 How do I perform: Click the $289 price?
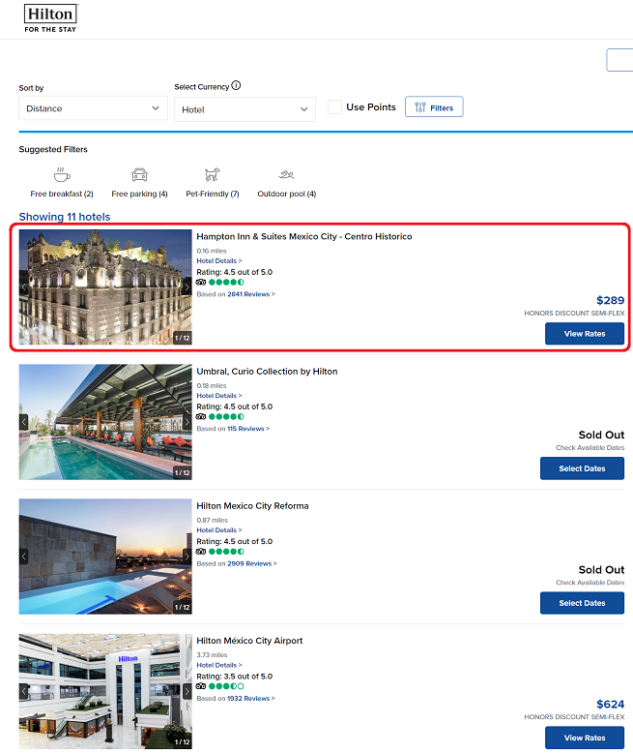click(x=610, y=300)
